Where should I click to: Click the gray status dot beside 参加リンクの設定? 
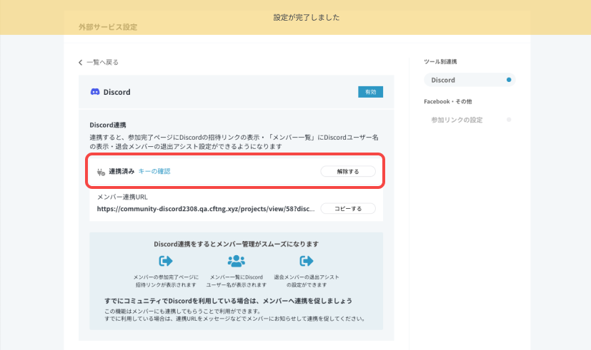click(x=509, y=120)
